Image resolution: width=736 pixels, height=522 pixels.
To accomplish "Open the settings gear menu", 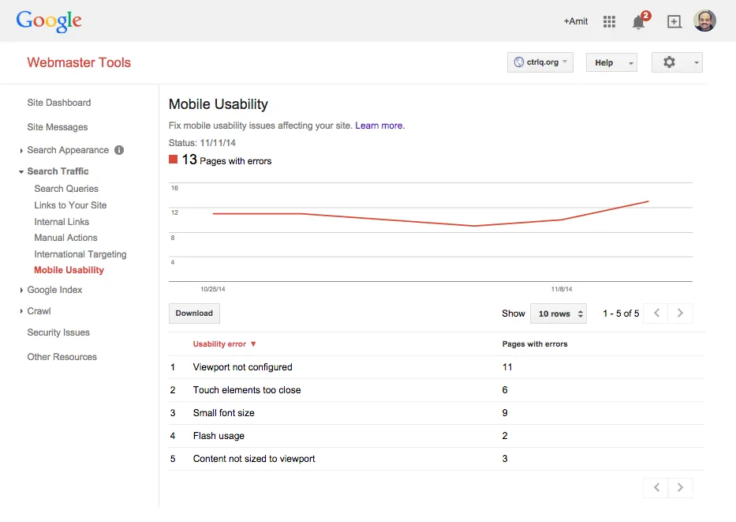I will click(670, 62).
